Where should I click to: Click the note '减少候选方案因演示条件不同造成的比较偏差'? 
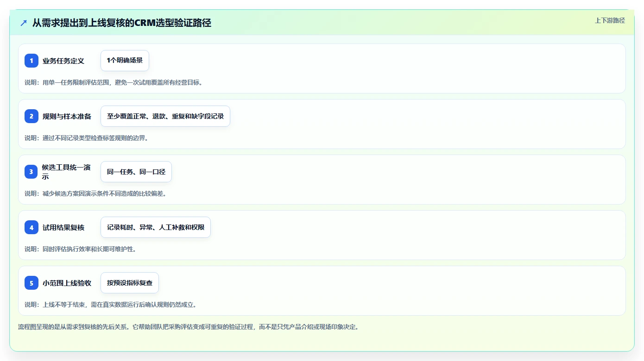pos(105,193)
